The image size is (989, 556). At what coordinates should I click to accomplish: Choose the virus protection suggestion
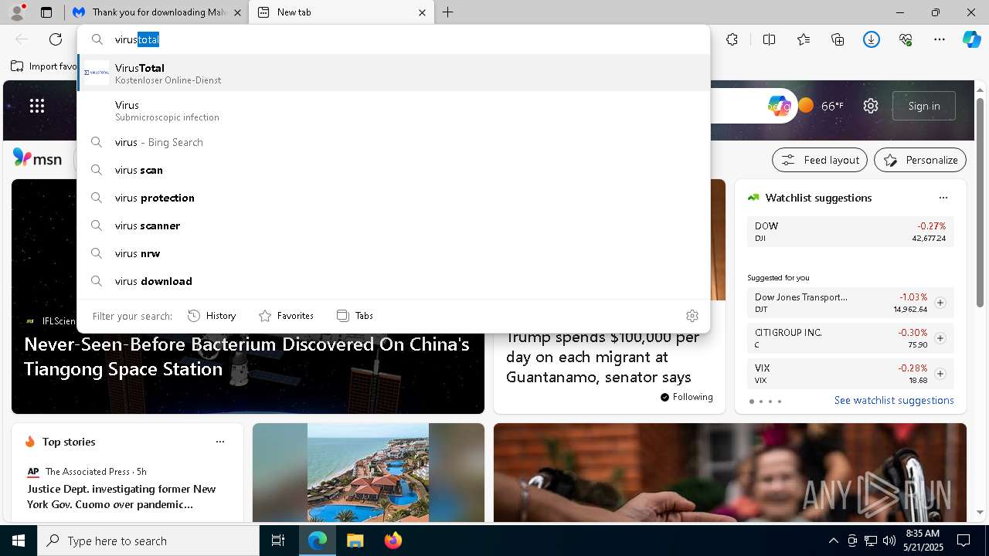[x=393, y=198]
